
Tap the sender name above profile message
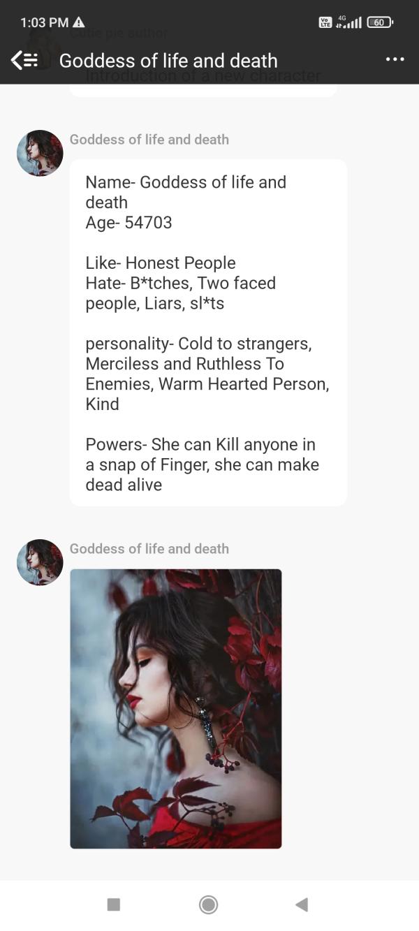[149, 140]
